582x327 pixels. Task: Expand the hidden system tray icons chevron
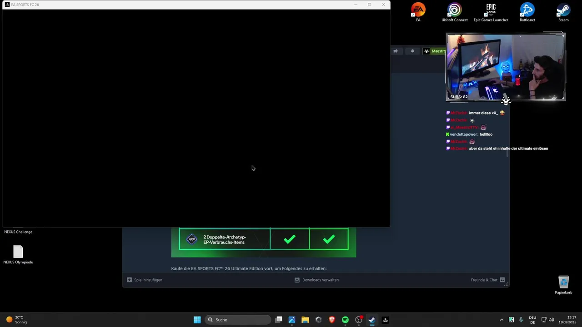[x=502, y=320]
